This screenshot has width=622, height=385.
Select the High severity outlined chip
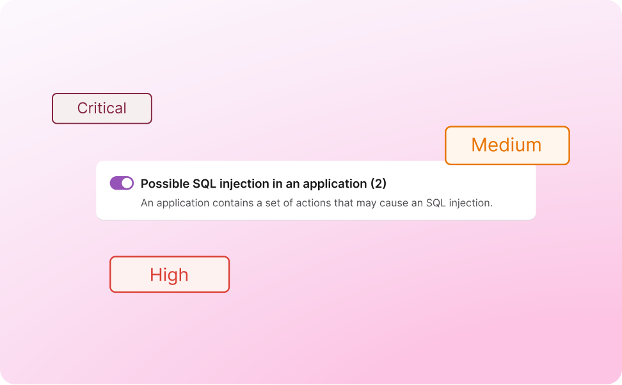[169, 274]
